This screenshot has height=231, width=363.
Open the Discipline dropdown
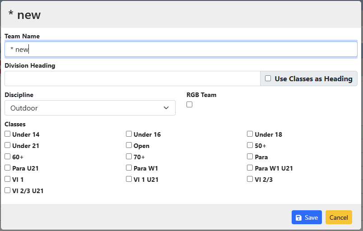pyautogui.click(x=90, y=108)
